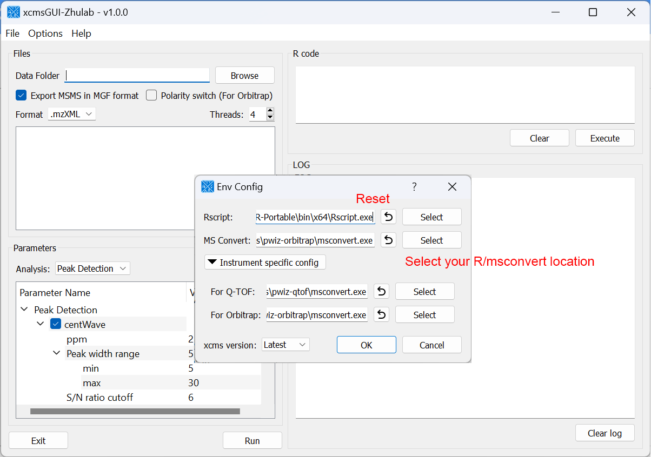Collapse the Peak width range node
This screenshot has height=457, width=651.
57,354
